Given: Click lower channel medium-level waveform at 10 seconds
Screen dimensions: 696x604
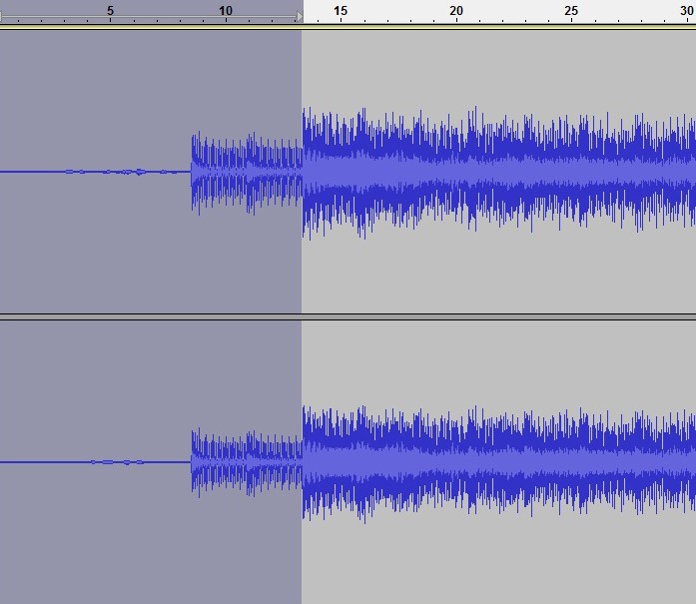Looking at the screenshot, I should point(226,462).
